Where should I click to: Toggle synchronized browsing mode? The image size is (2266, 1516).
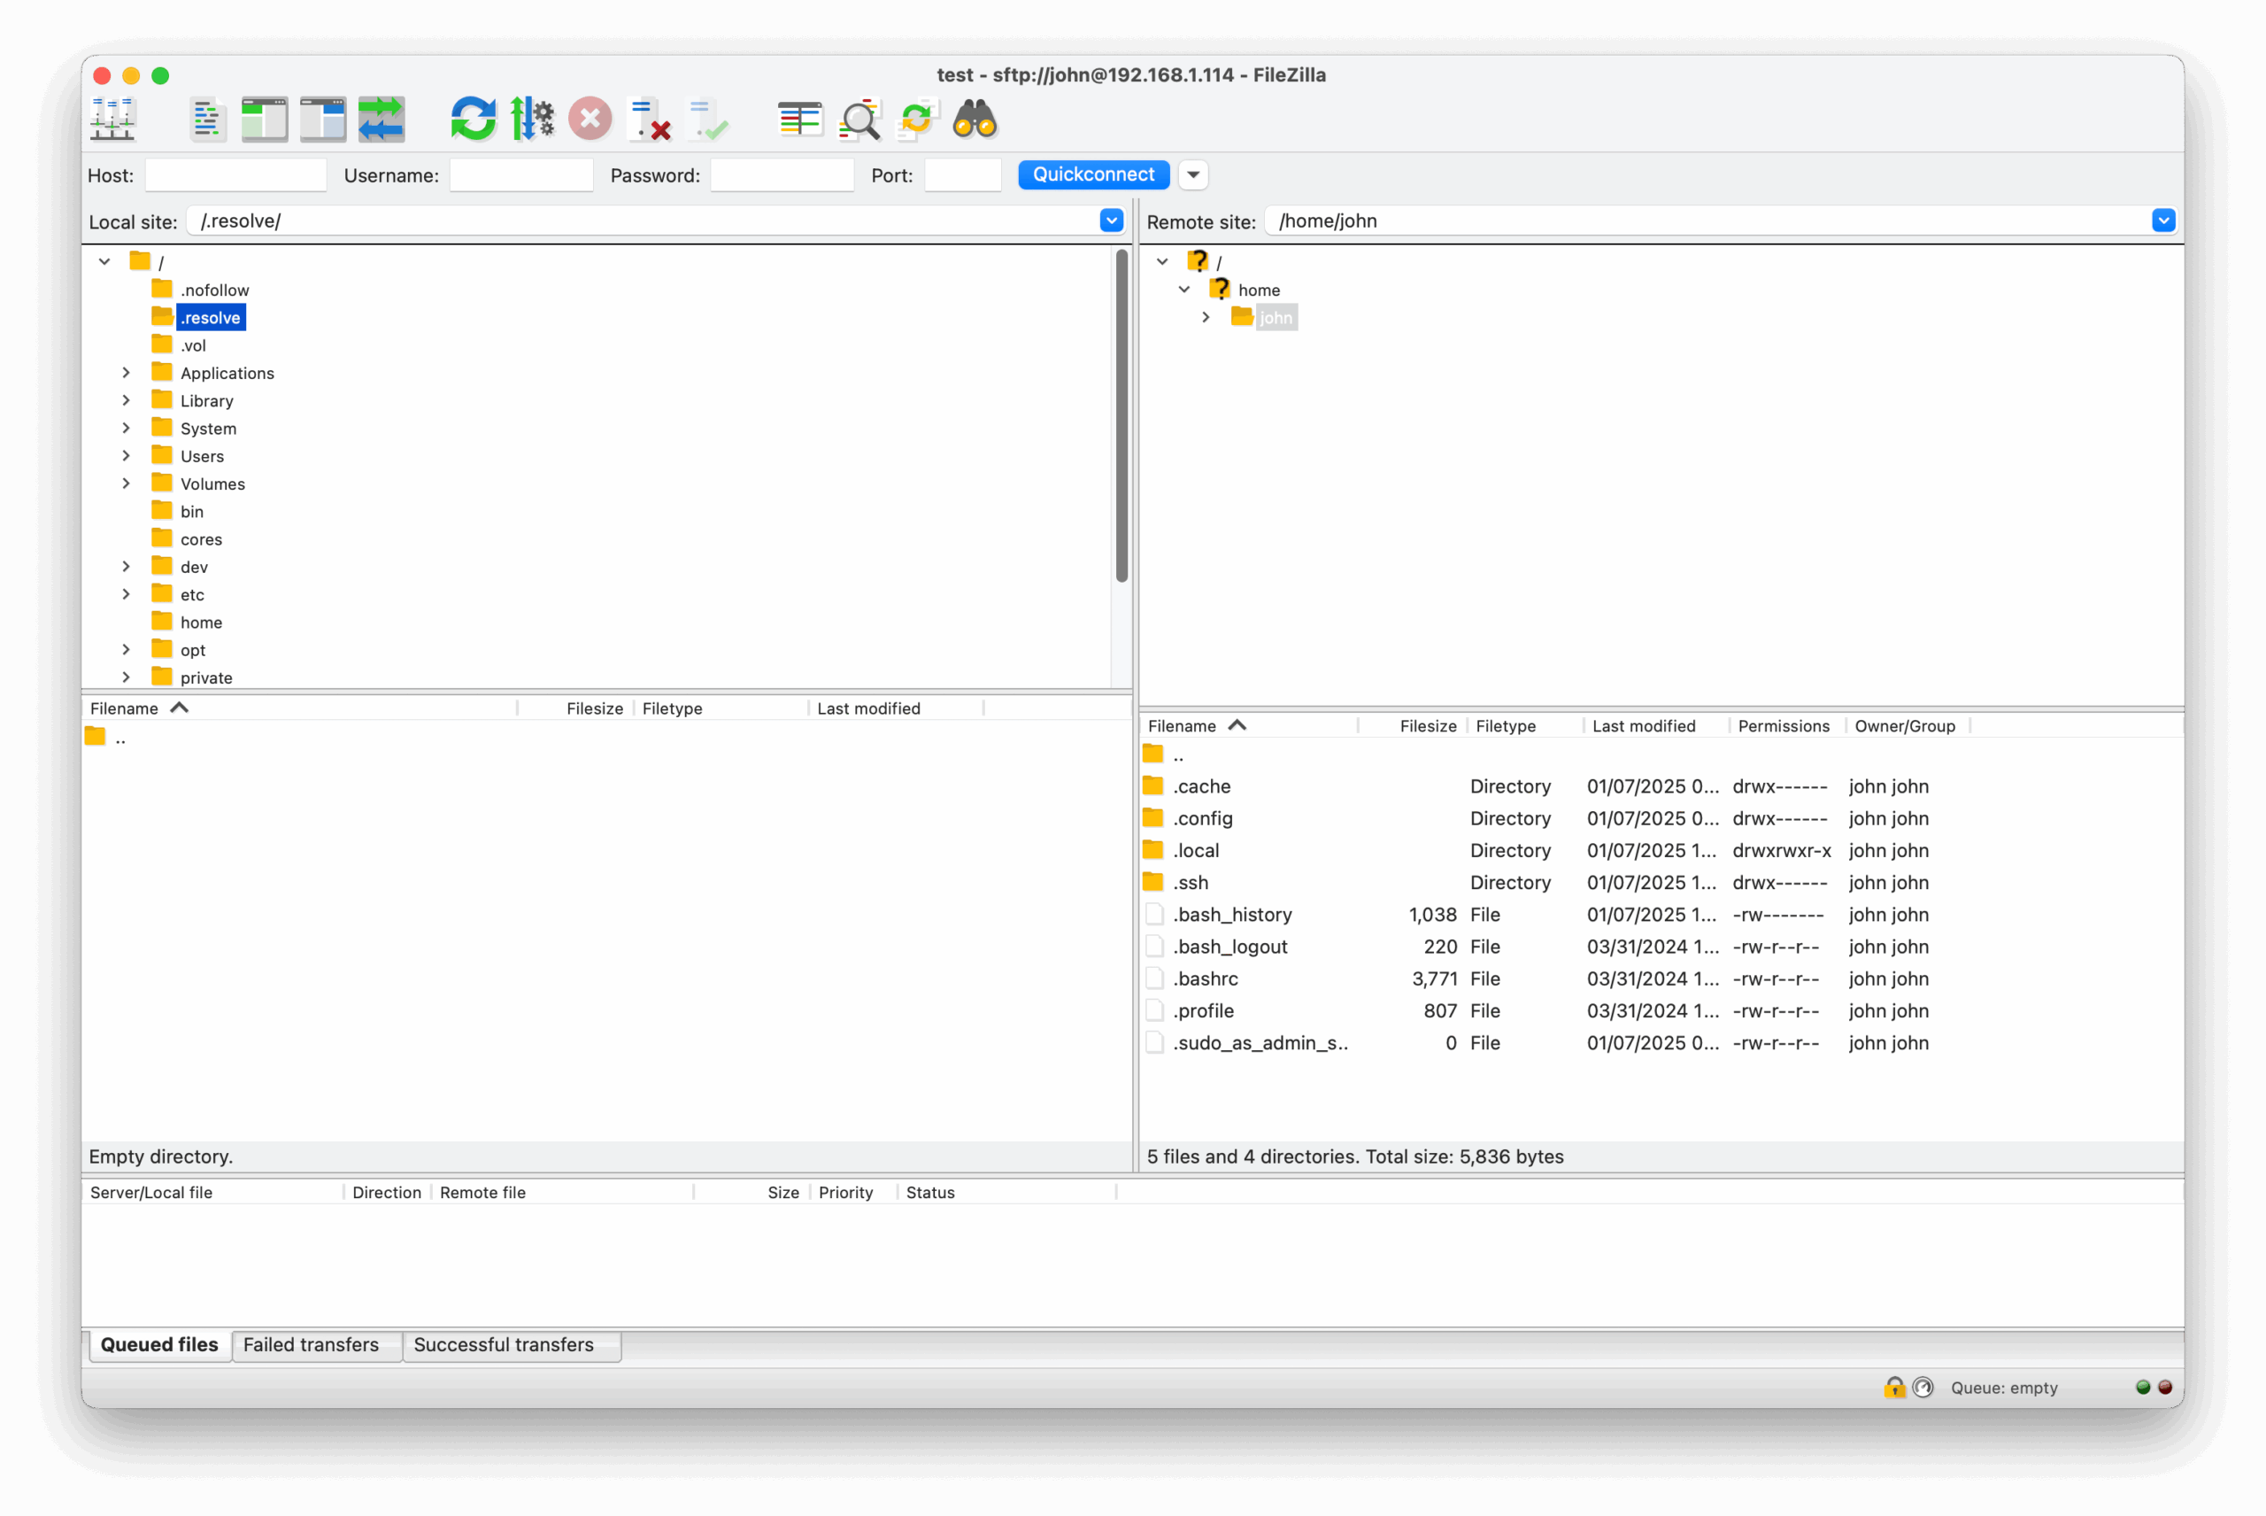[x=918, y=118]
